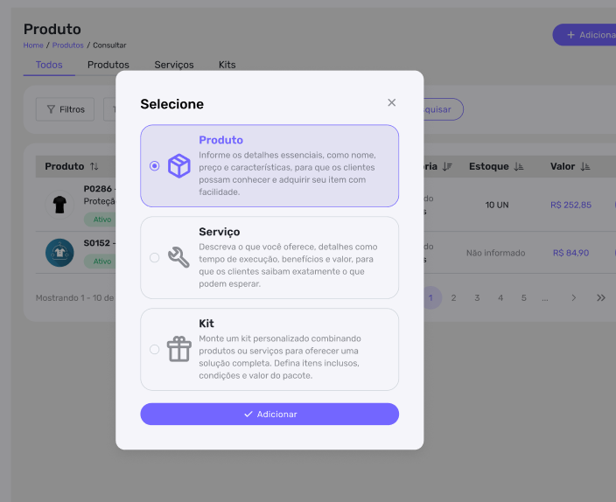The height and width of the screenshot is (502, 616).
Task: Switch to the Kits tab
Action: 227,65
